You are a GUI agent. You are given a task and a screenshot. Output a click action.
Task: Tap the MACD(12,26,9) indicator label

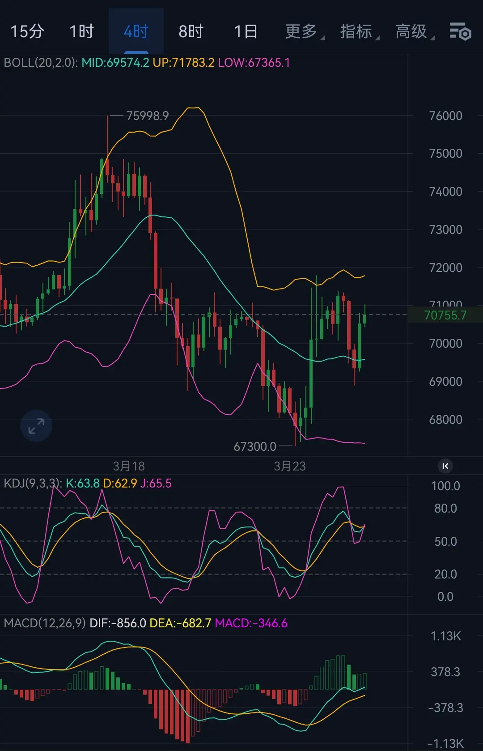pos(45,623)
